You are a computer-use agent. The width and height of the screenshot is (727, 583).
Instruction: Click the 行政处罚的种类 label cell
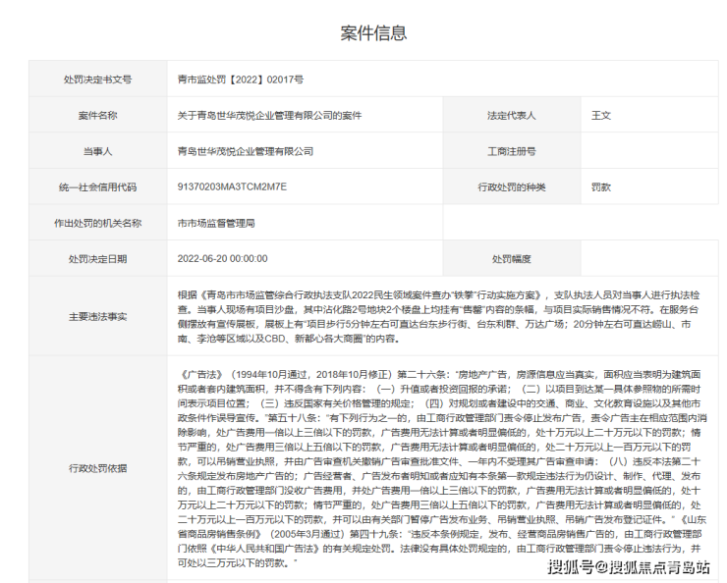click(x=511, y=186)
